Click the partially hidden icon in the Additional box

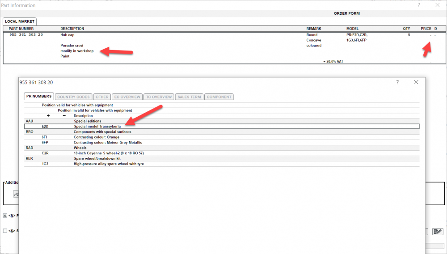click(16, 194)
